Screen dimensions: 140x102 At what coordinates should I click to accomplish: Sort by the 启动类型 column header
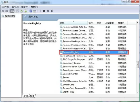coord(111,23)
